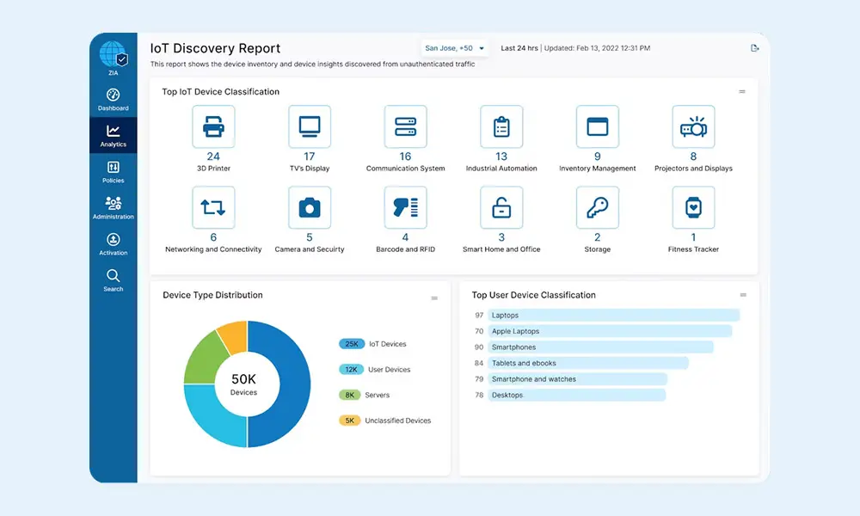Open the Administration sidebar section
860x516 pixels.
[113, 208]
